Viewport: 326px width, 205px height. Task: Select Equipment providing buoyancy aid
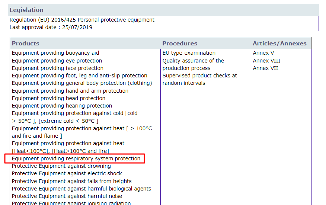tap(55, 53)
